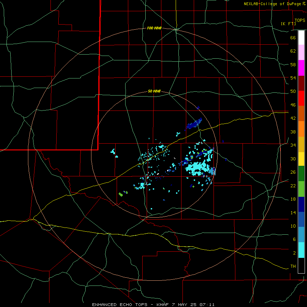Click the 2 legend value
The image size is (307, 307).
294,253
